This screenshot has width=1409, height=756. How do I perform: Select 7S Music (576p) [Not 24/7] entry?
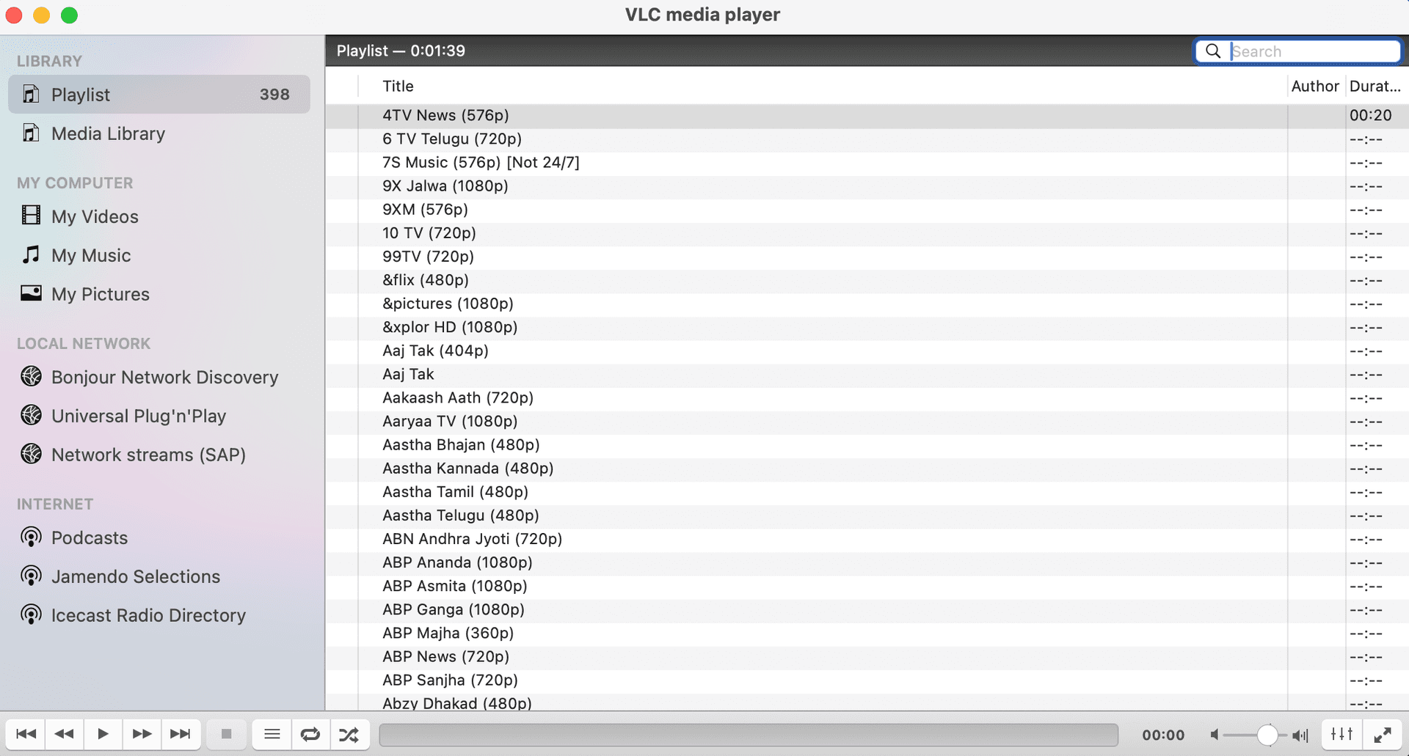pos(867,163)
